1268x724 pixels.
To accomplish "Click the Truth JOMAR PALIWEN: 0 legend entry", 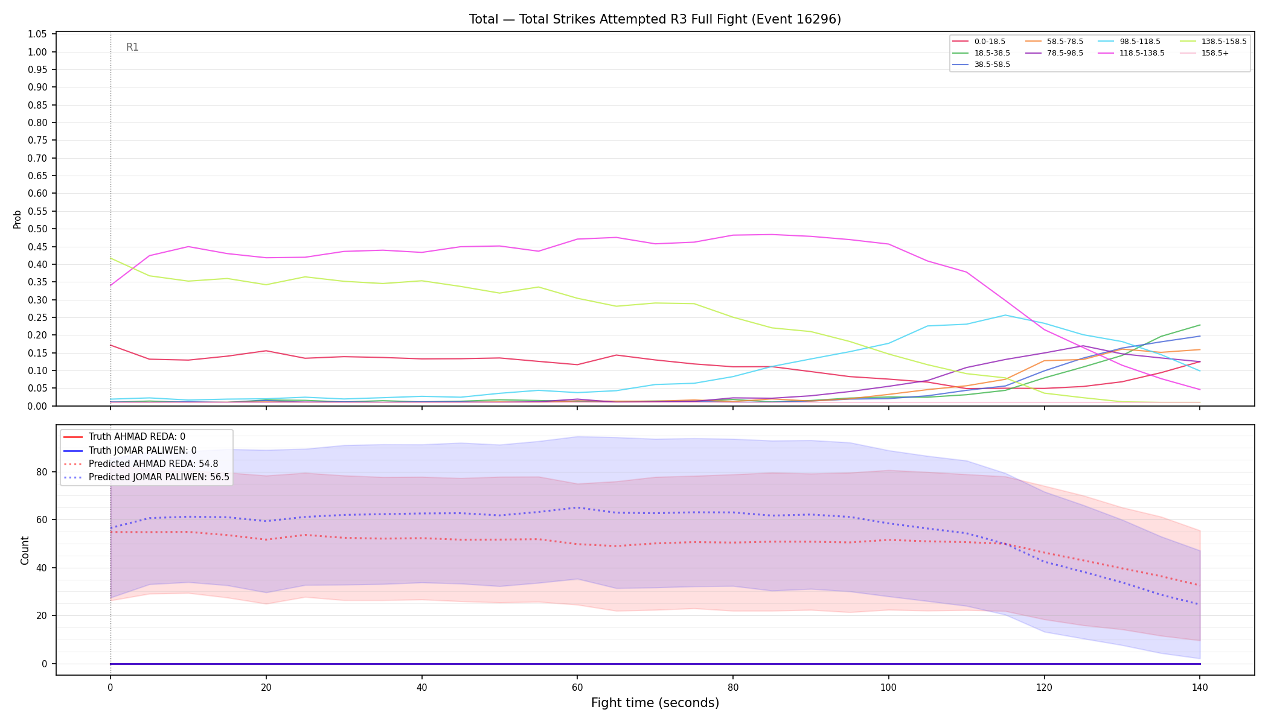I will pyautogui.click(x=130, y=450).
